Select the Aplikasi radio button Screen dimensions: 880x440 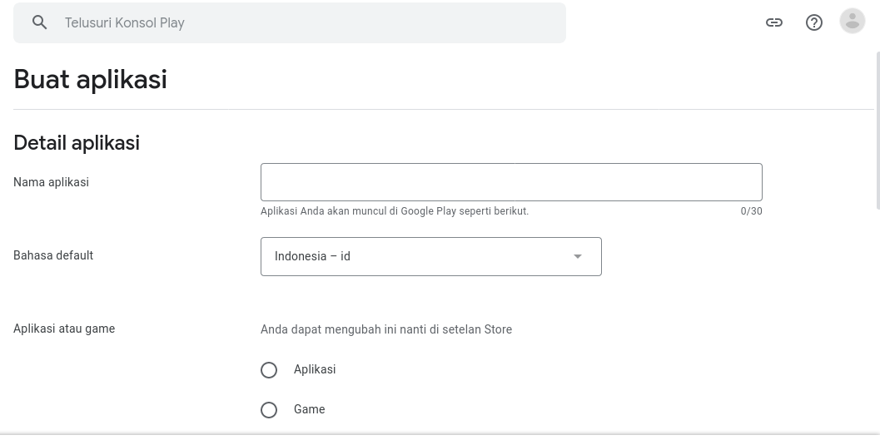[269, 370]
